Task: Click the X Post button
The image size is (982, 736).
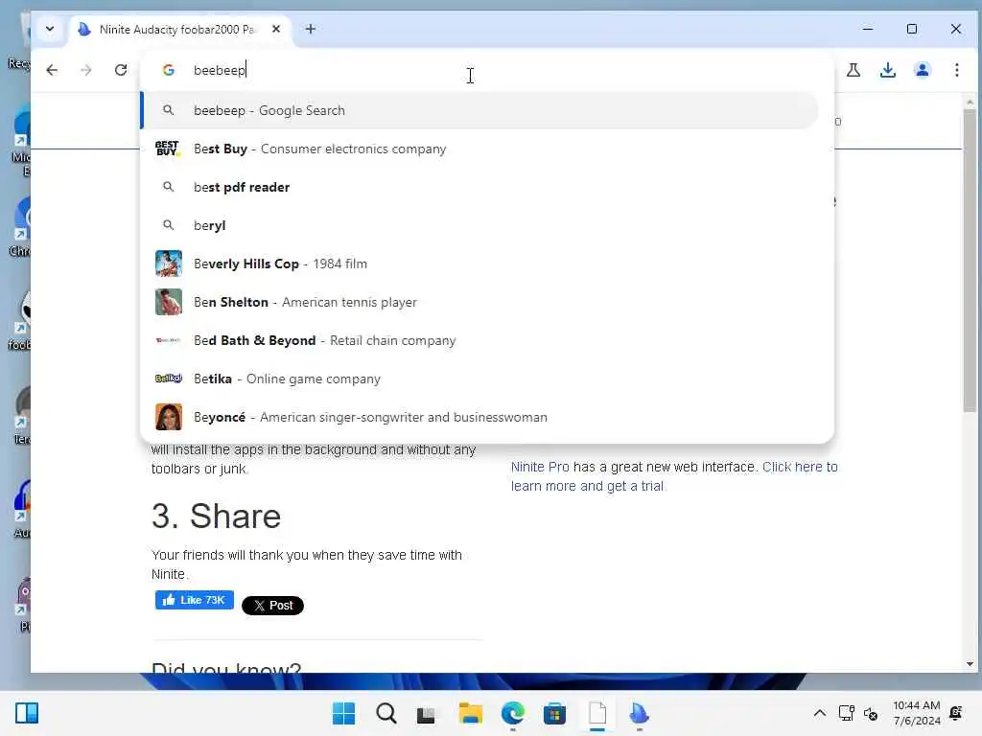Action: (x=272, y=606)
